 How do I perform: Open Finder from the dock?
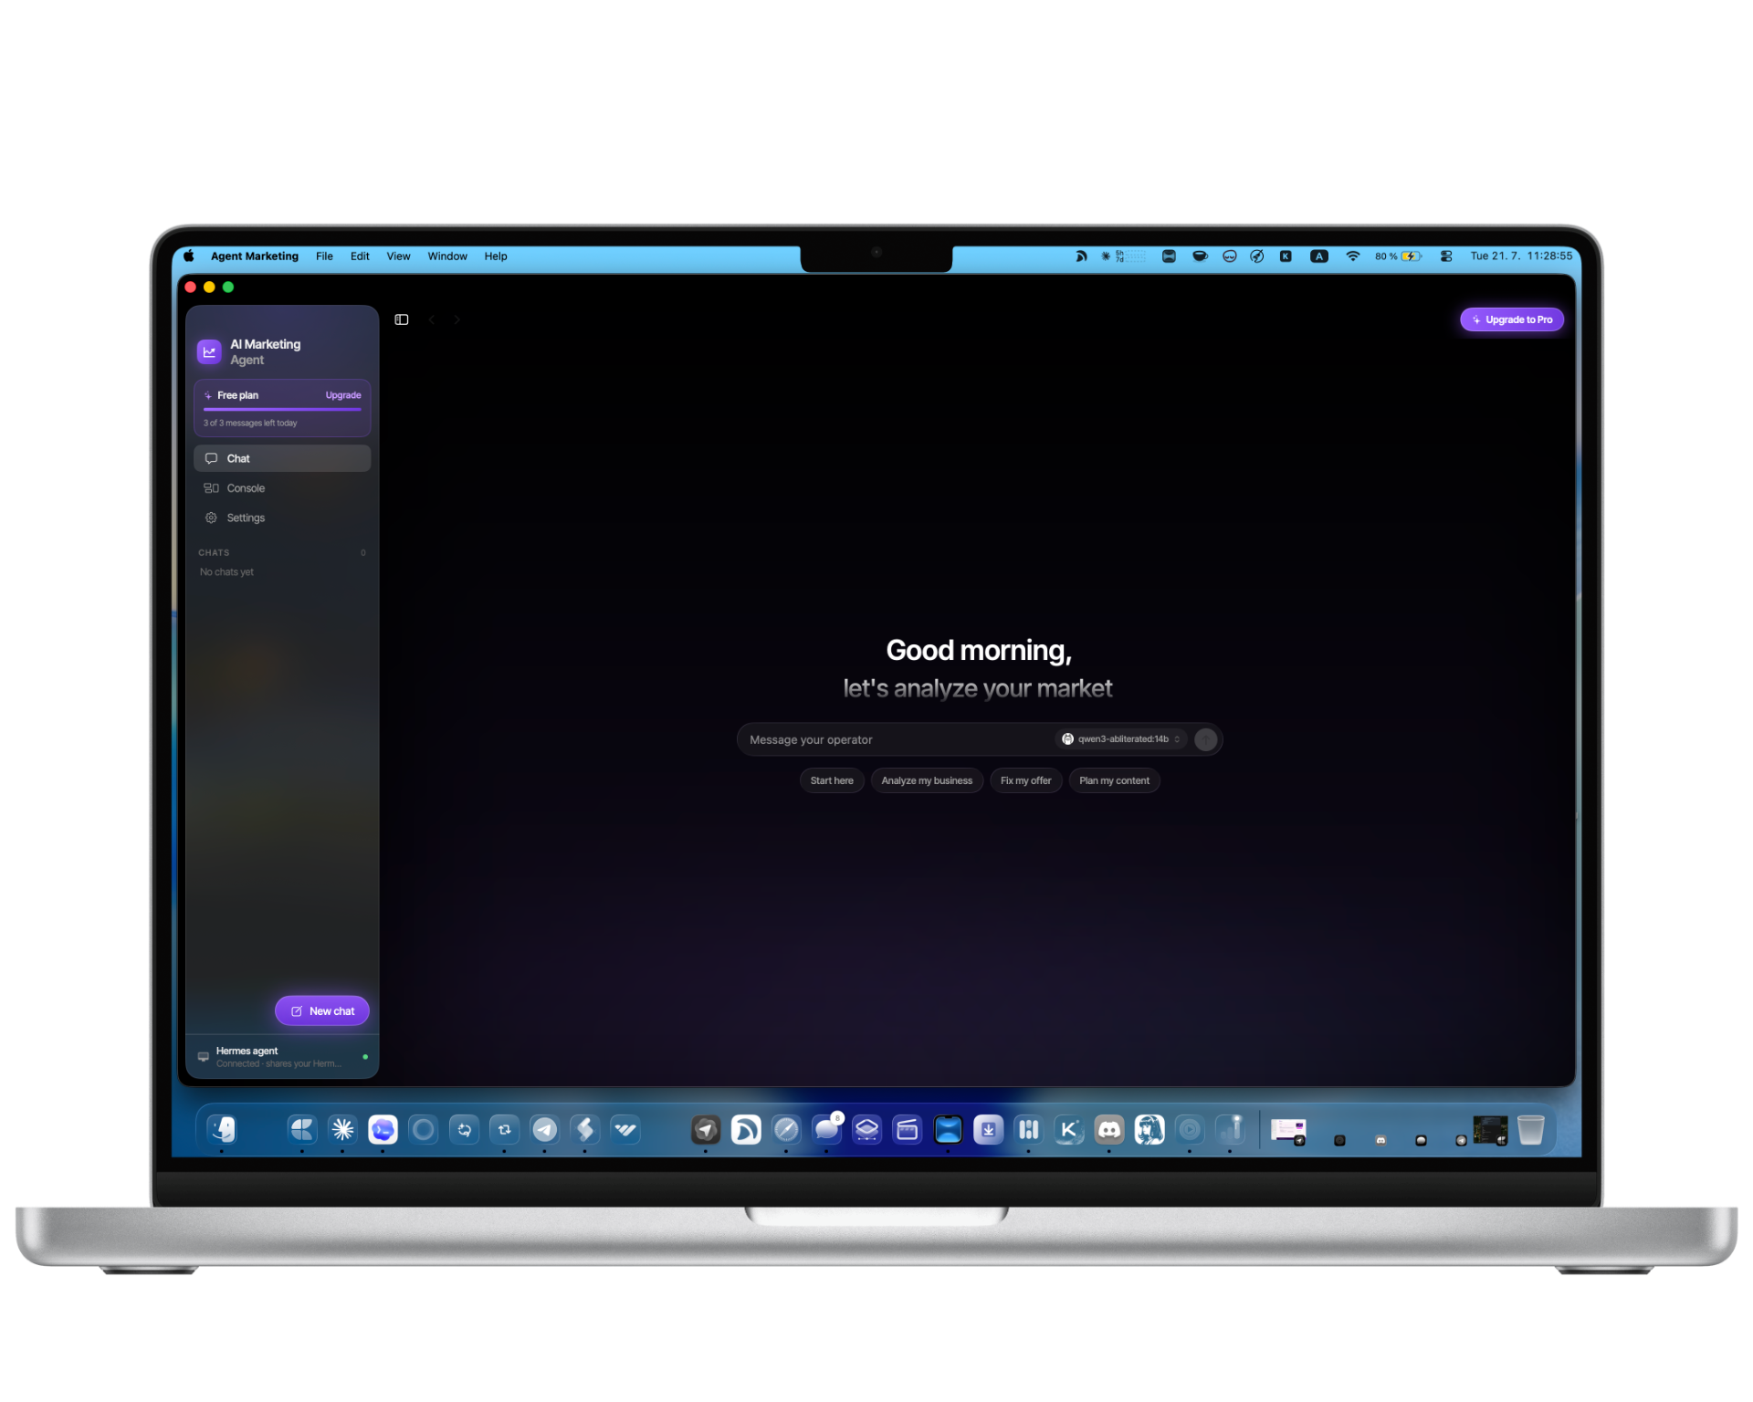click(x=222, y=1130)
